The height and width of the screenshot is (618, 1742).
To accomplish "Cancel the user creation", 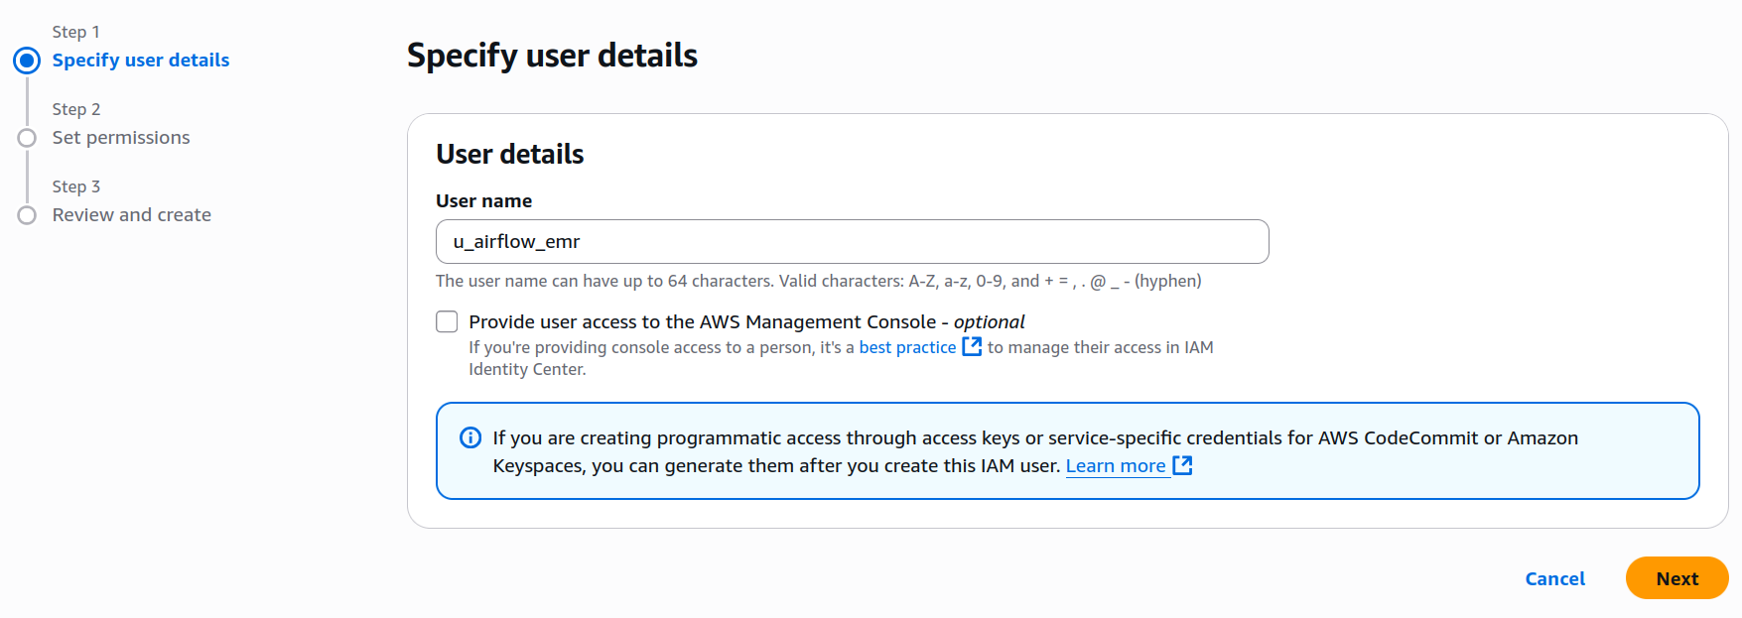I will click(1554, 578).
